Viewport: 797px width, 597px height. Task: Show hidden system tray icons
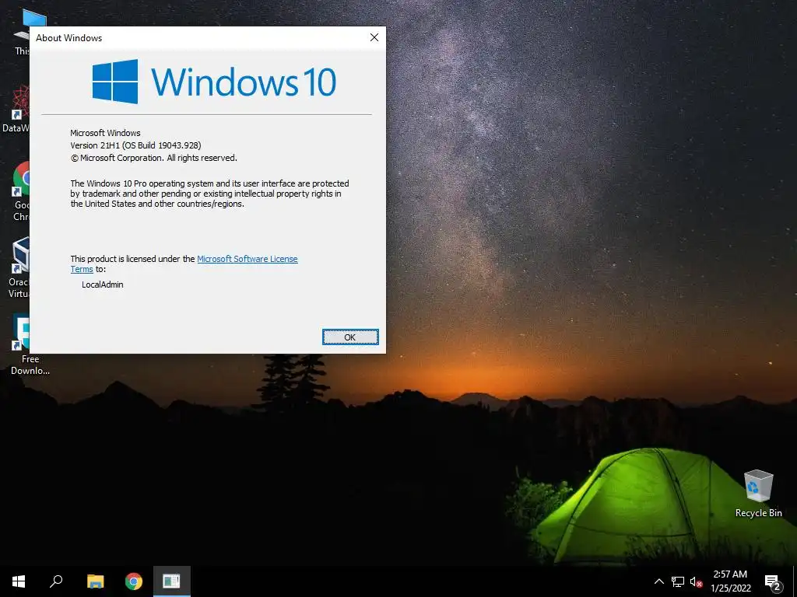tap(658, 581)
